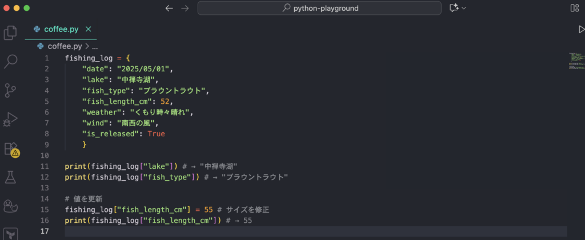Open the Explorer view in activity bar
The image size is (585, 240).
coord(10,33)
